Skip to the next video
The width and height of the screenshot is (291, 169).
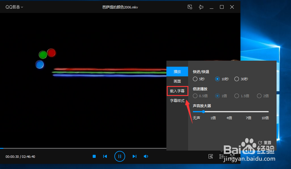pyautogui.click(x=134, y=156)
